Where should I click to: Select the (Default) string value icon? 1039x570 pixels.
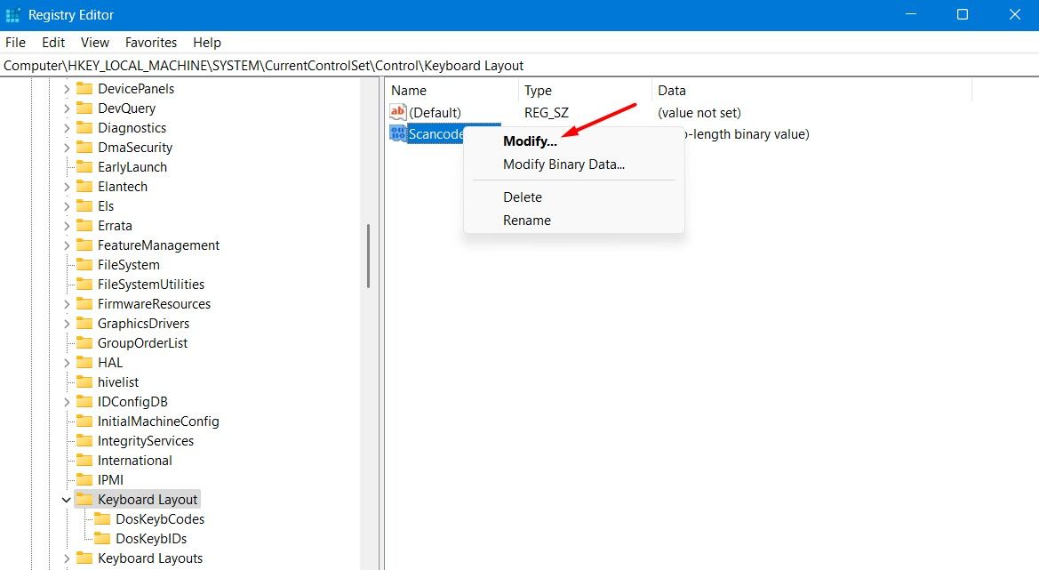click(x=397, y=112)
